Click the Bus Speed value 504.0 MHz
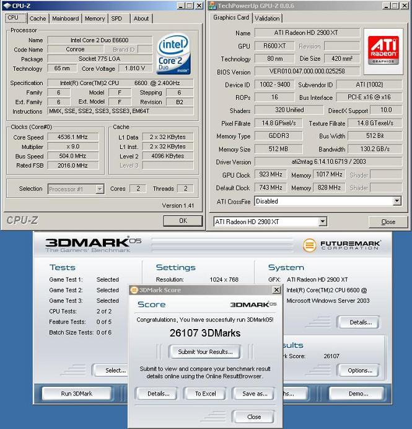412x429 pixels. click(72, 156)
